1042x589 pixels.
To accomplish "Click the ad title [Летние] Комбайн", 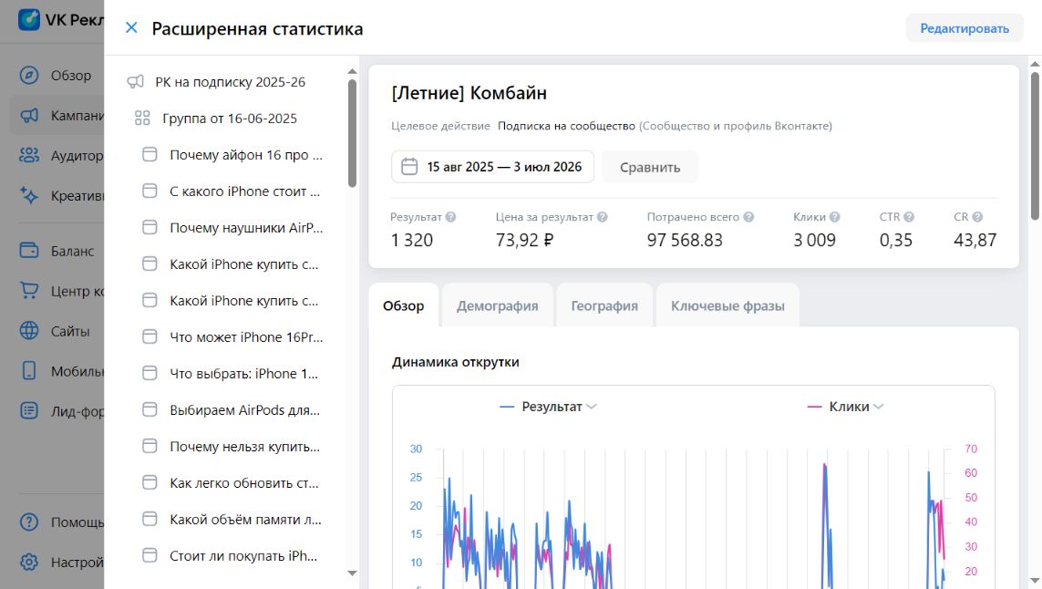I will [x=469, y=93].
